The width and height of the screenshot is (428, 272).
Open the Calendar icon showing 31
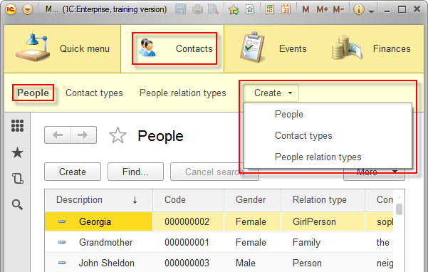(x=286, y=9)
